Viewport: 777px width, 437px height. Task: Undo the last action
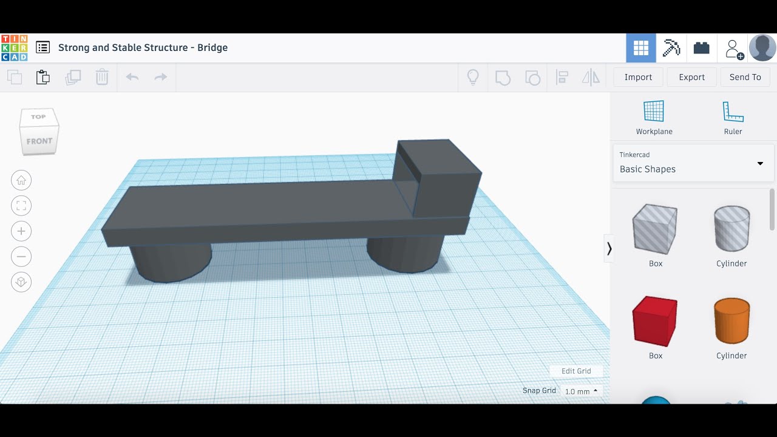pos(132,77)
